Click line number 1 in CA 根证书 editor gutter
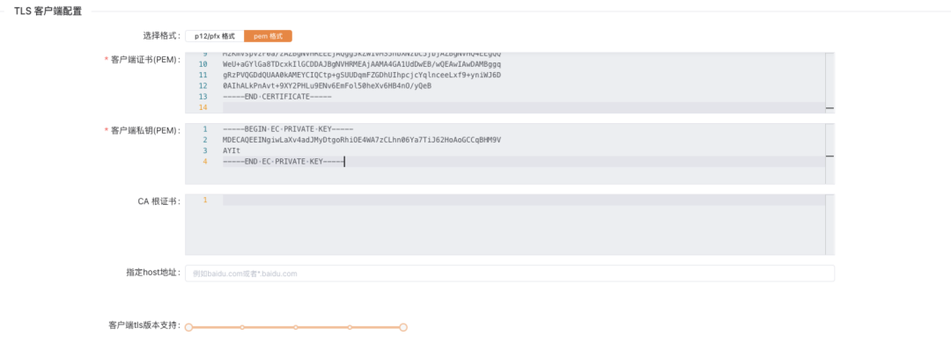 pos(205,200)
